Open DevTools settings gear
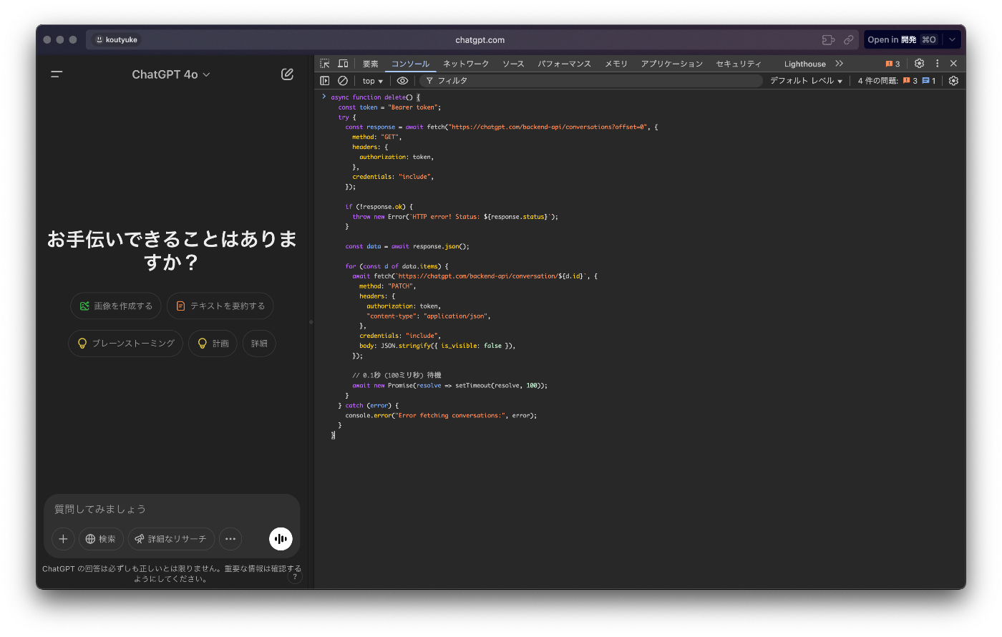 tap(920, 64)
